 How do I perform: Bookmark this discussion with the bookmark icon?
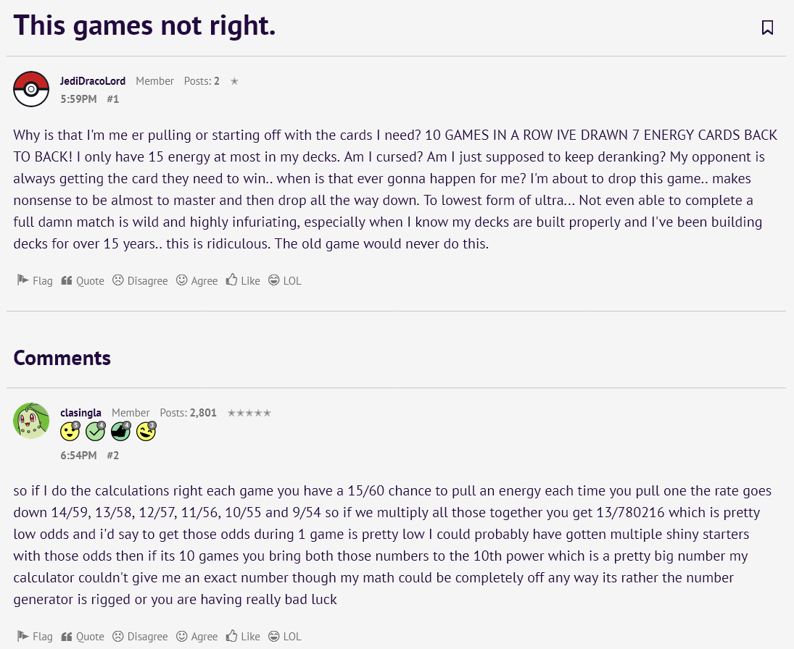pyautogui.click(x=767, y=28)
